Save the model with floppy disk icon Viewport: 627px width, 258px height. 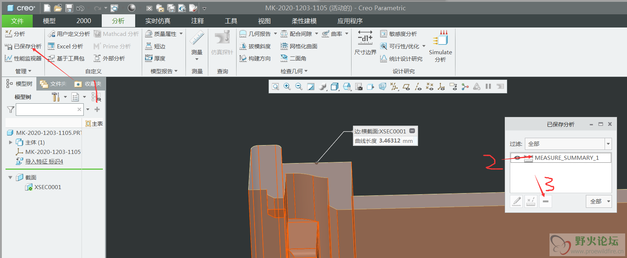(69, 8)
